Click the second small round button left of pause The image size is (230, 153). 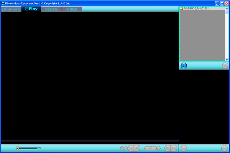(126, 148)
